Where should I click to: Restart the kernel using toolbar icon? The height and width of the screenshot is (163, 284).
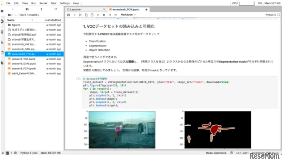(110, 15)
